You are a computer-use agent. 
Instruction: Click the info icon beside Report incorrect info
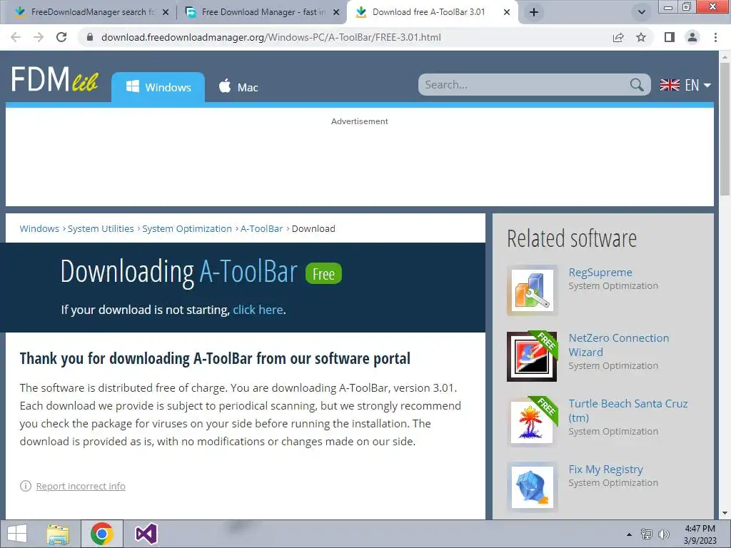pos(26,486)
